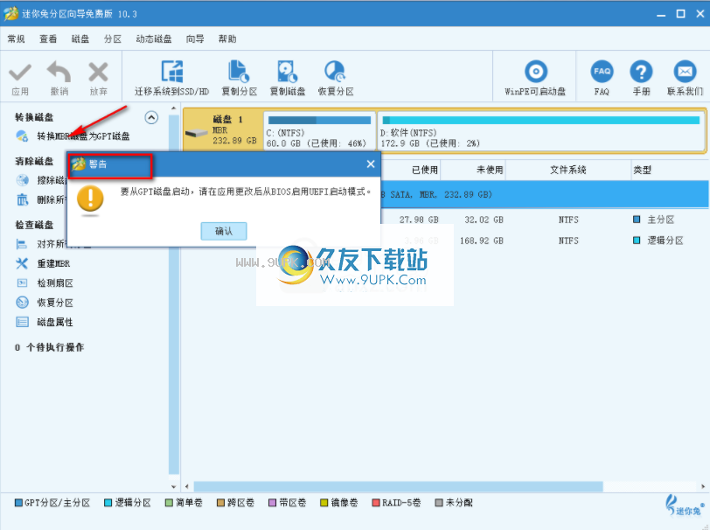Open the FAQ toolbar icon

602,72
